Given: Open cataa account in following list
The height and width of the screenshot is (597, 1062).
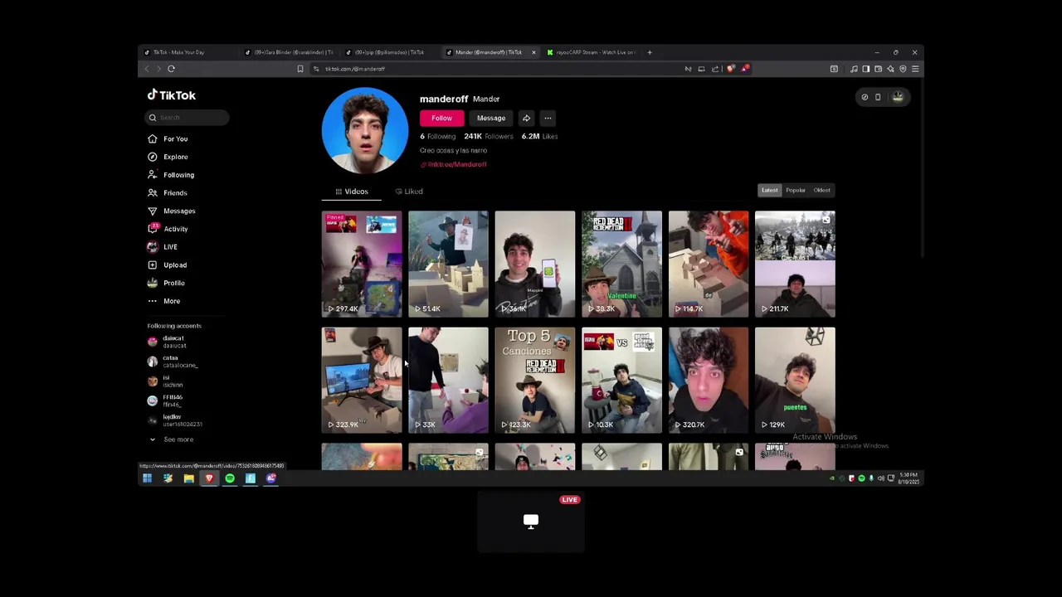Looking at the screenshot, I should (173, 362).
